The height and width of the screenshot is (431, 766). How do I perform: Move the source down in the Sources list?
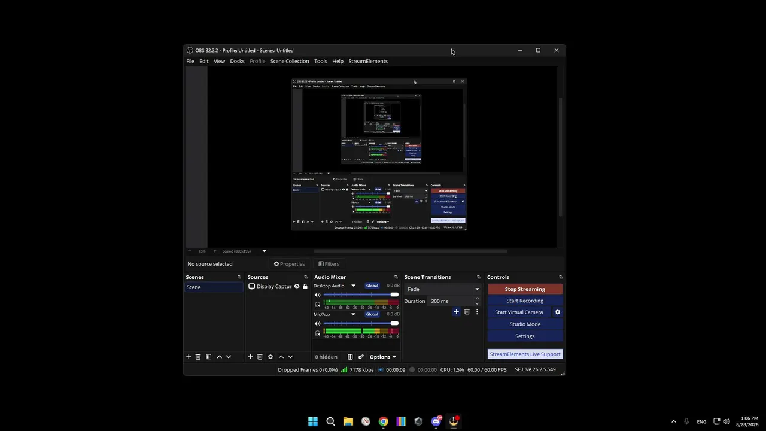(x=290, y=357)
